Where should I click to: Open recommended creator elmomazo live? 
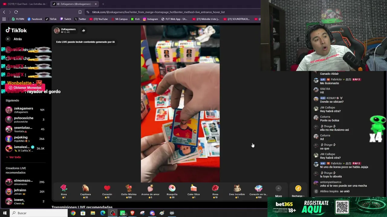[25, 182]
